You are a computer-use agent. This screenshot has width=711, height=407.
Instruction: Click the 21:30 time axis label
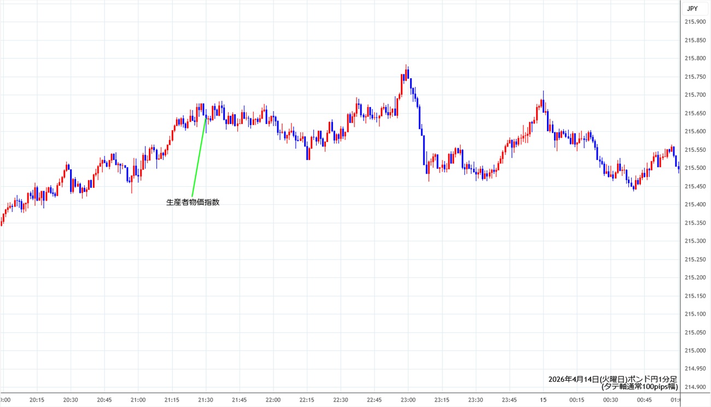[206, 399]
